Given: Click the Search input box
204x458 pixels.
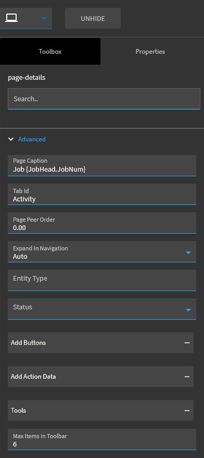Looking at the screenshot, I should point(104,99).
